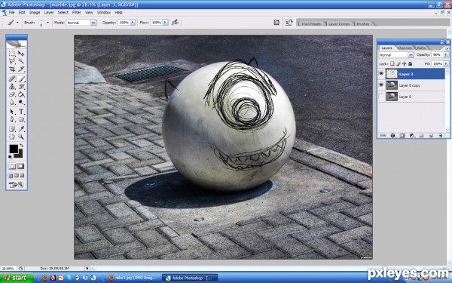Select the Eyedropper tool
Screen dimensions: 452x283
[x=21, y=129]
